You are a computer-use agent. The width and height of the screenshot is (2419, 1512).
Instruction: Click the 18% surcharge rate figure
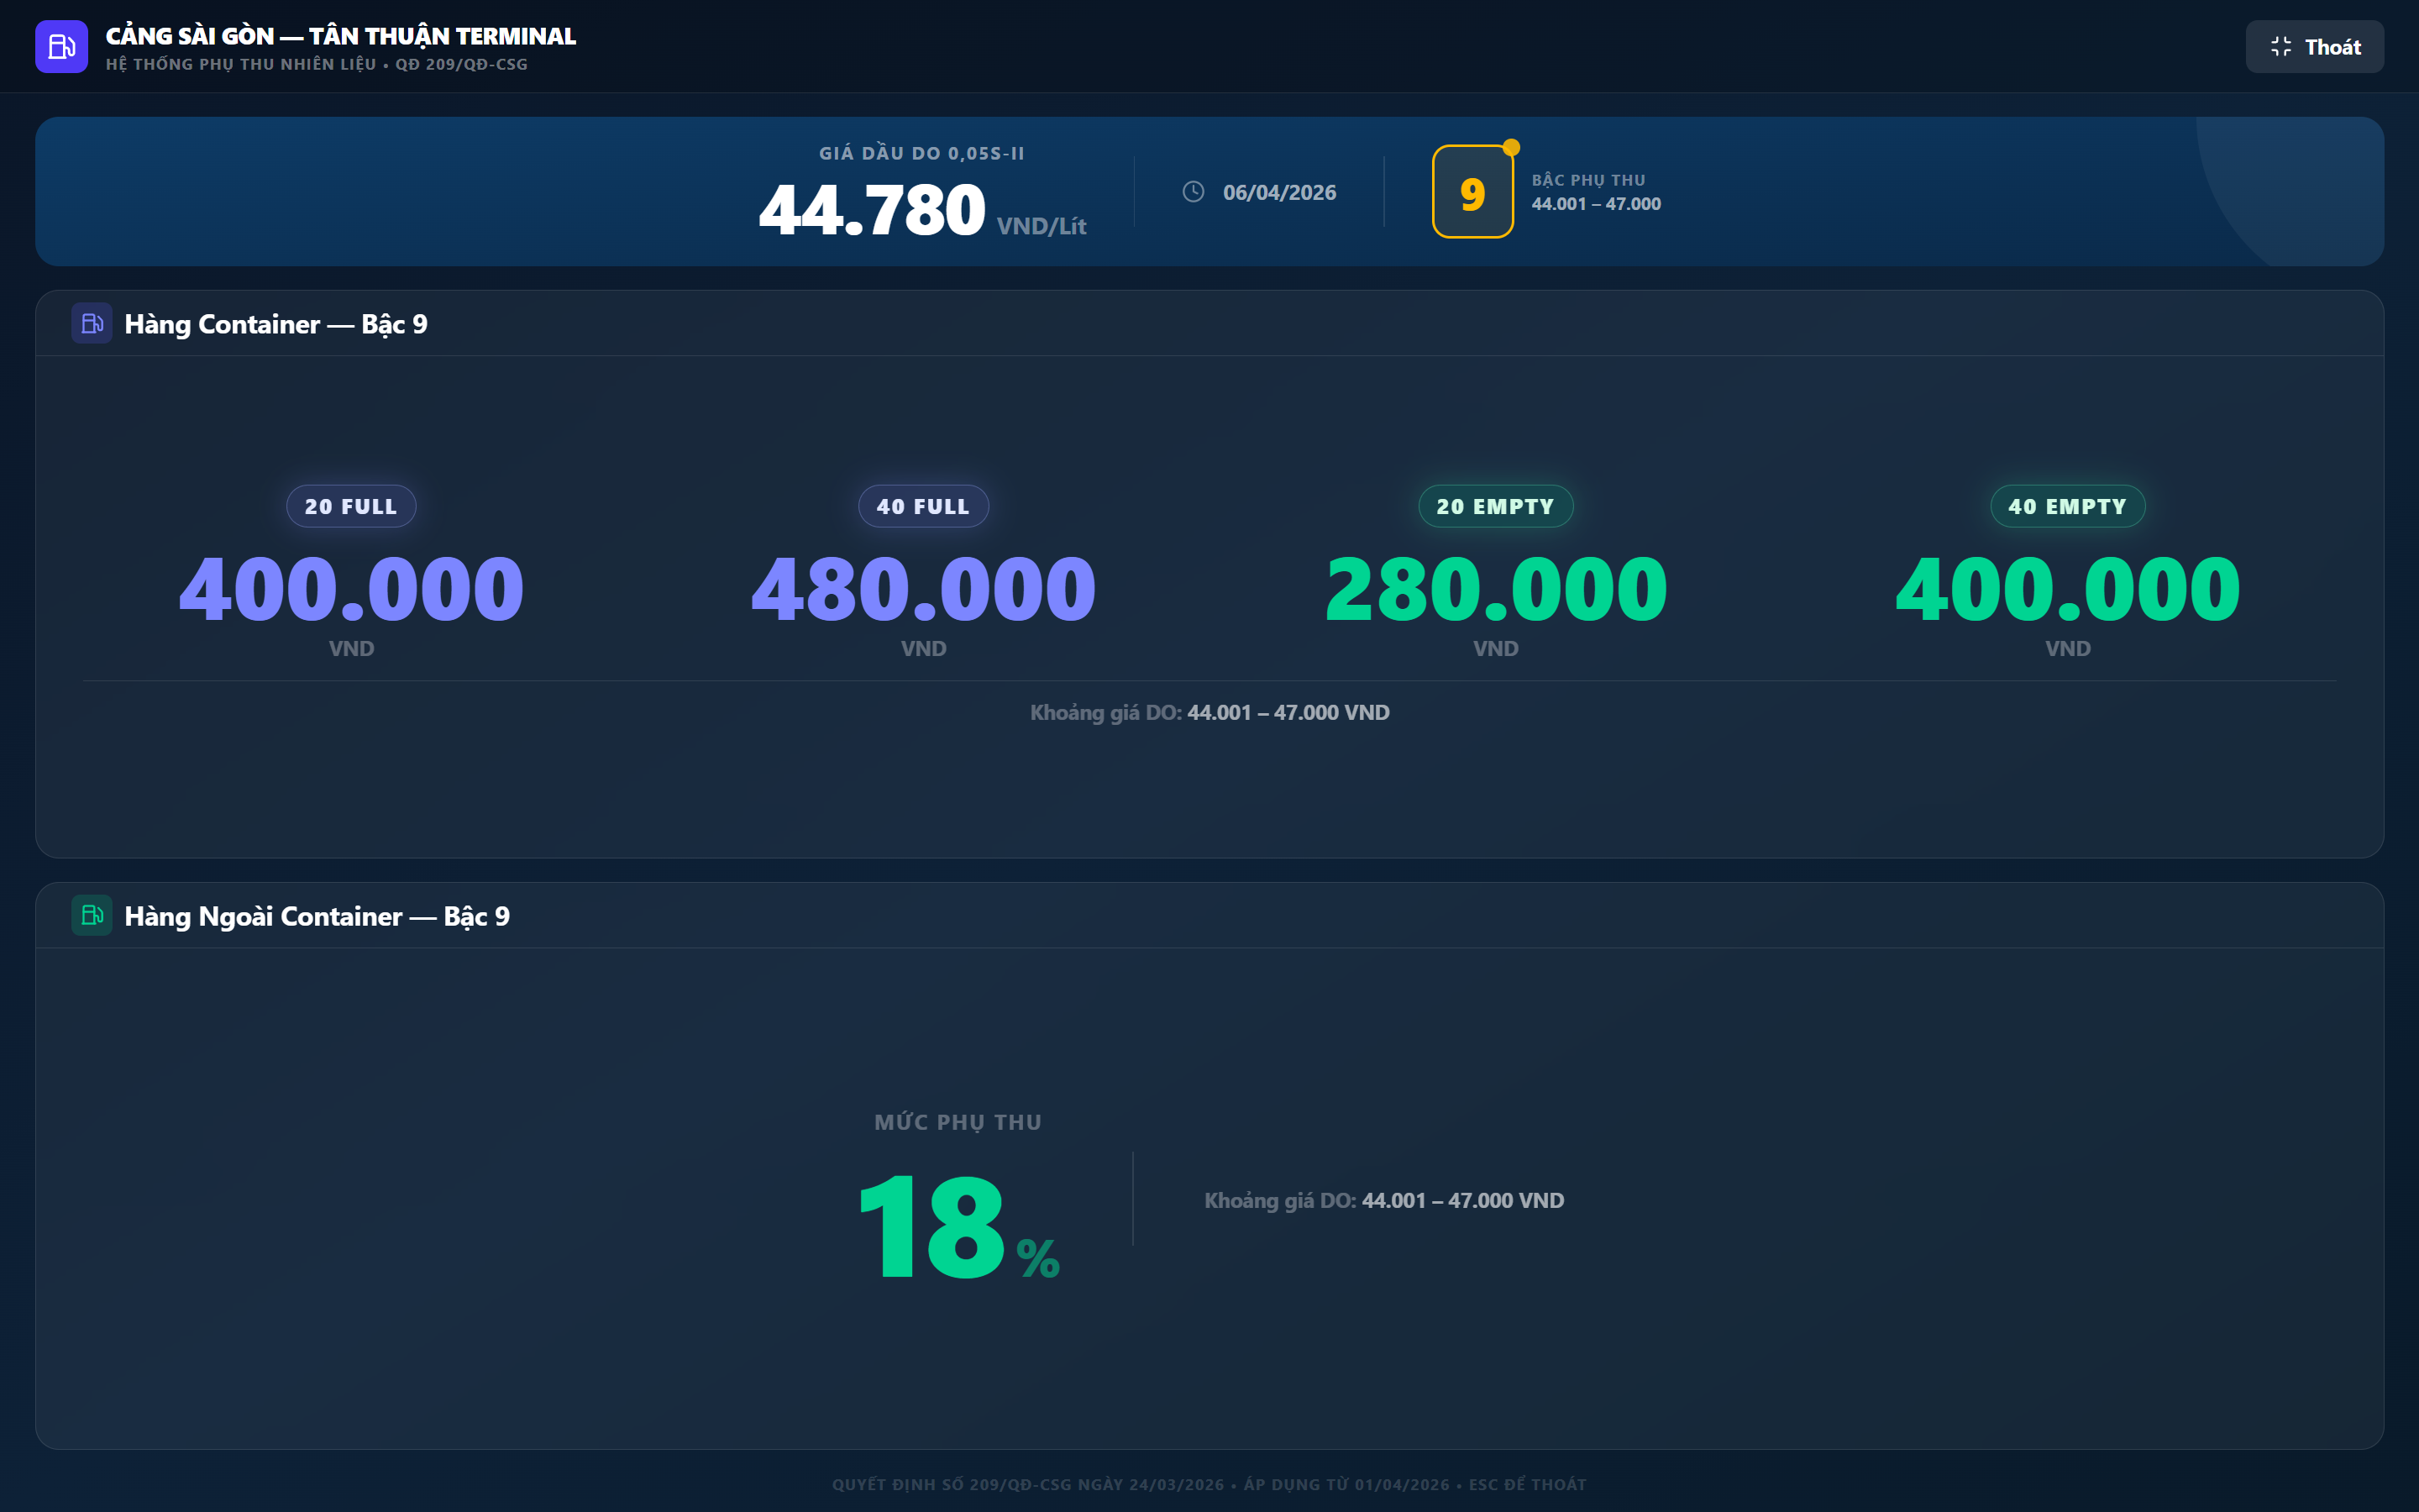pyautogui.click(x=957, y=1226)
